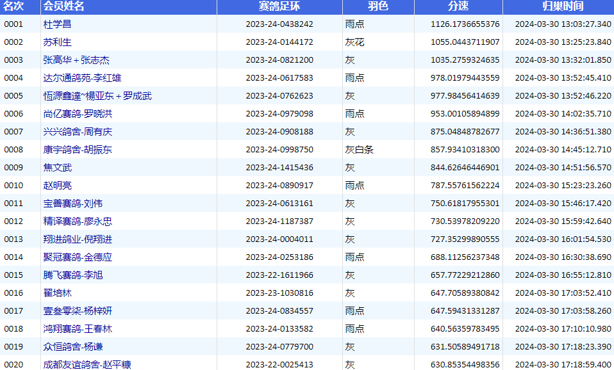
Task: Click ring number 2023-24-0438242
Action: point(279,24)
